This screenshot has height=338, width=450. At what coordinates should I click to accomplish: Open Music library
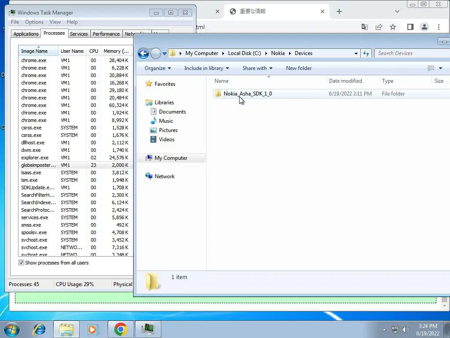click(166, 121)
